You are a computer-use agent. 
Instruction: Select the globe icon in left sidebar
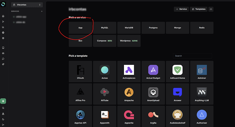tap(3, 33)
